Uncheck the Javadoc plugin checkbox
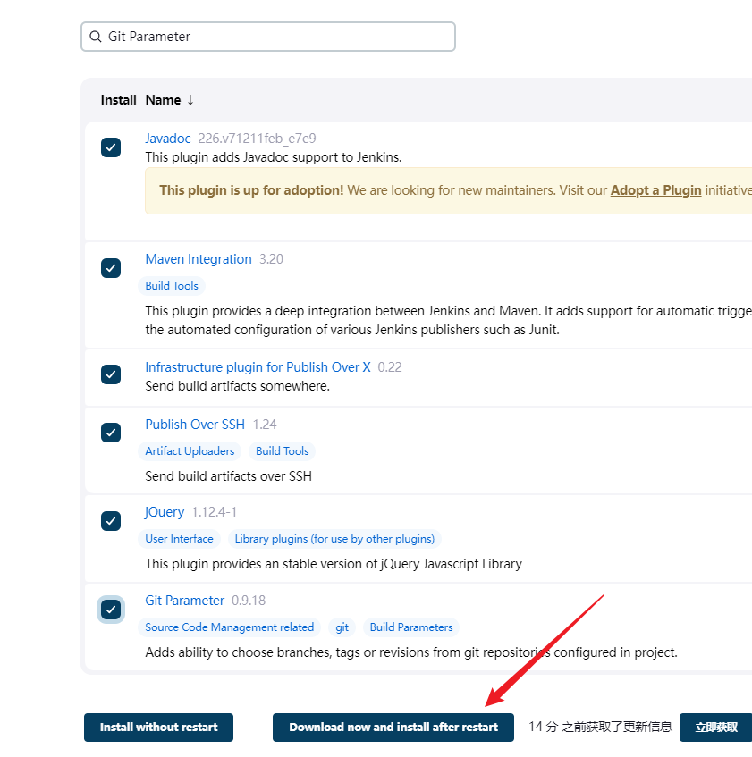Screen dimensions: 752x757 pos(111,147)
